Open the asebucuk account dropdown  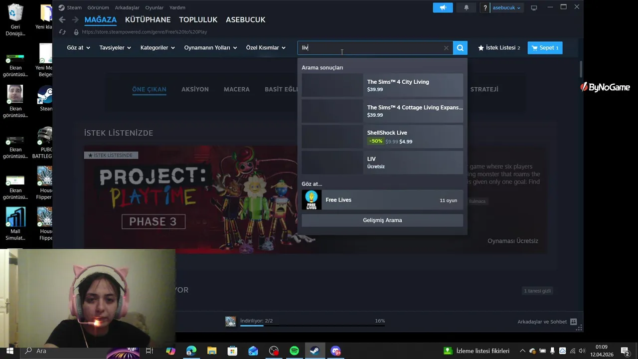pos(507,7)
